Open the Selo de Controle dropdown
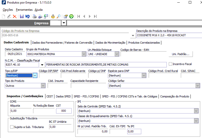The height and width of the screenshot is (138, 202). click(x=196, y=111)
